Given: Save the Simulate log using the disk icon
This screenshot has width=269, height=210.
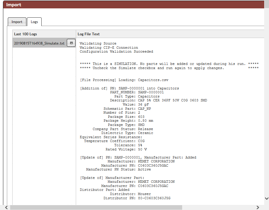Looking at the screenshot, I should [71, 43].
